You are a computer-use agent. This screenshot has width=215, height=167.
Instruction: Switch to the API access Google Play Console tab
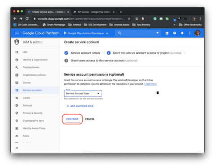94,12
